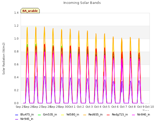Click the Solar Radiation (W/m2) axis label

point(4,59)
